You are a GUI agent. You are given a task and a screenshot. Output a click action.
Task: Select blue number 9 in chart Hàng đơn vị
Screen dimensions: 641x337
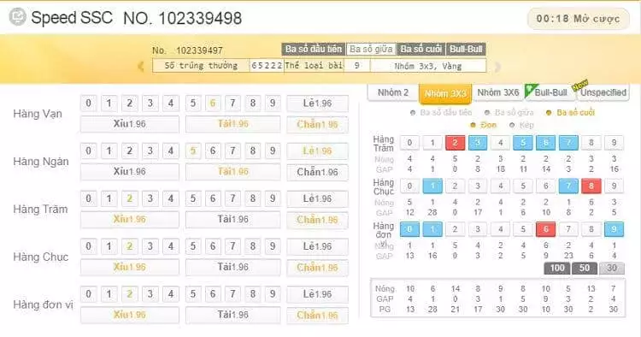[x=614, y=229]
